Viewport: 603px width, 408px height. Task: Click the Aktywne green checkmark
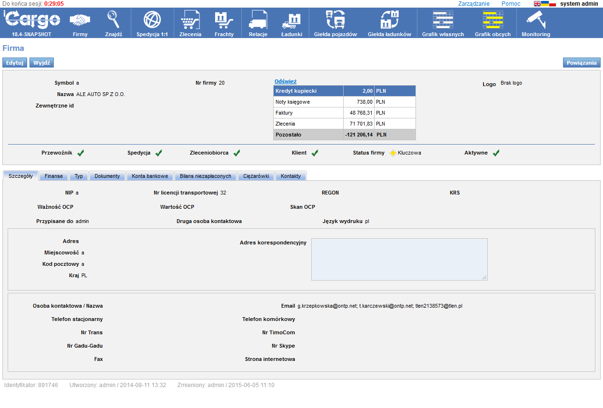[x=496, y=153]
